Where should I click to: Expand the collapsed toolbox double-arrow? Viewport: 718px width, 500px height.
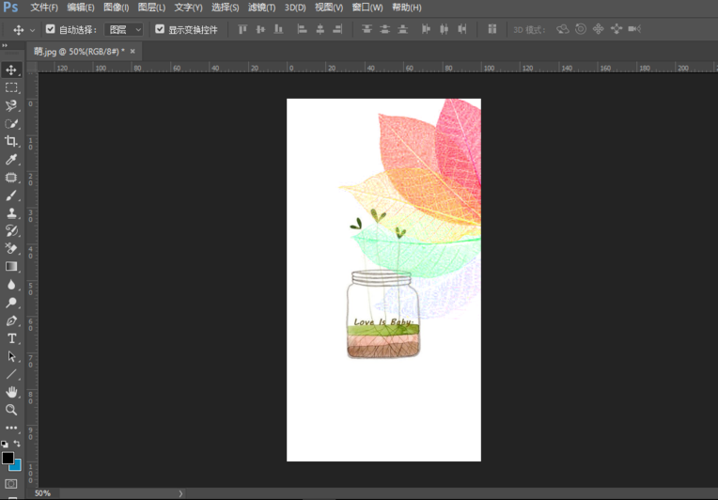[5, 44]
